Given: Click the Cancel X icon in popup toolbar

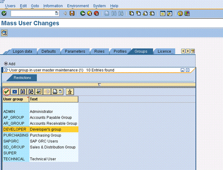Looking at the screenshot, I should pos(14,92).
